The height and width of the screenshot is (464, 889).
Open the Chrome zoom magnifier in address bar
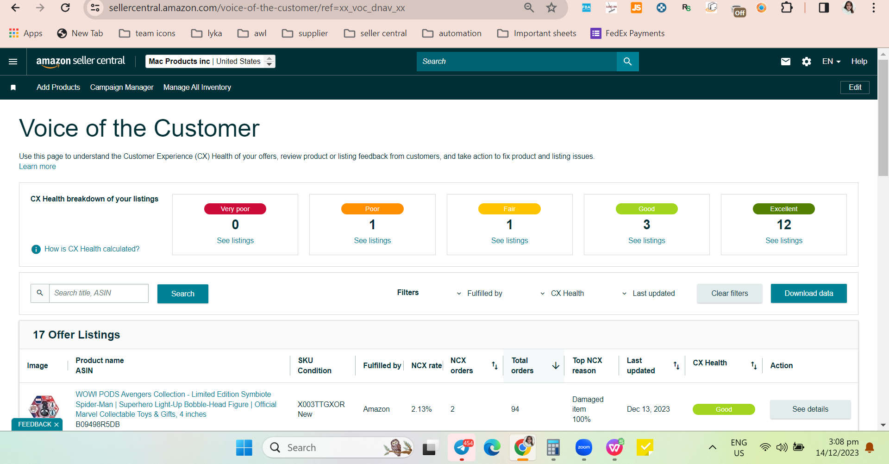tap(529, 8)
